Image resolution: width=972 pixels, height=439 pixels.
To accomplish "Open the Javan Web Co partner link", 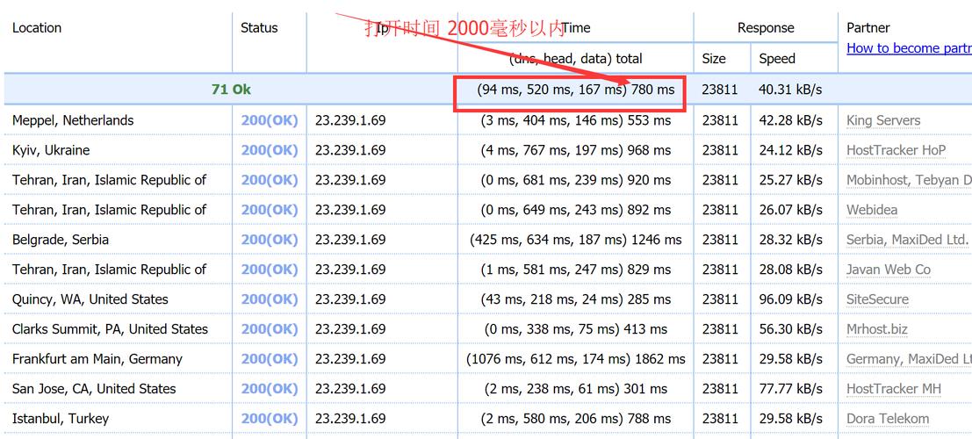I will 888,270.
